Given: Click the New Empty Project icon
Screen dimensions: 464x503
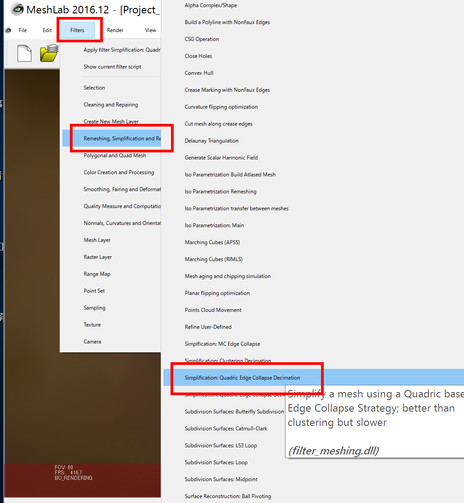Looking at the screenshot, I should coord(24,53).
